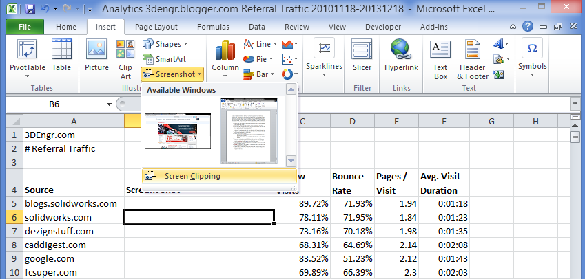Expand the Name Box dropdown arrow

point(109,104)
